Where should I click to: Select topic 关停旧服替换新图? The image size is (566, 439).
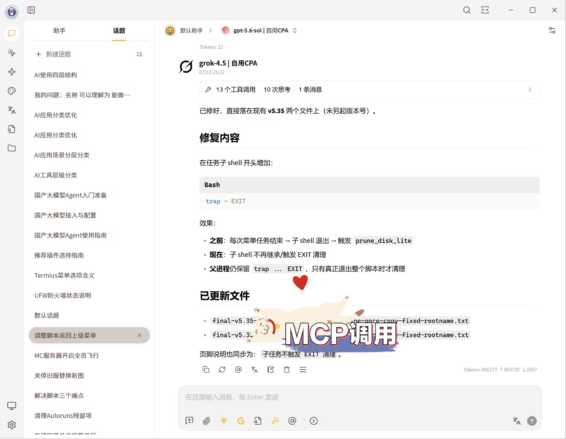pos(89,376)
